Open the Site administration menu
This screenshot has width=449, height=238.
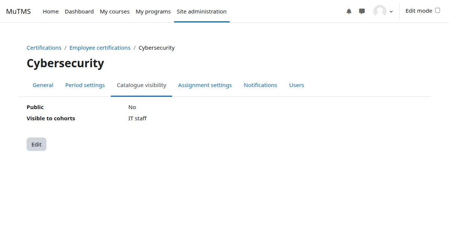point(202,11)
